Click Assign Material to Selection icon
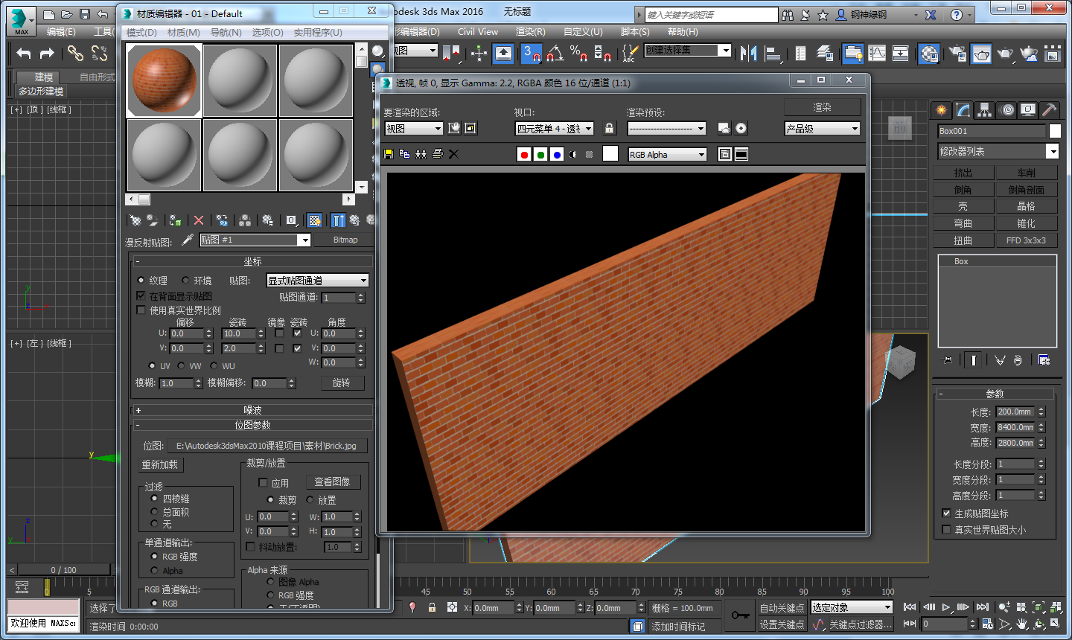The width and height of the screenshot is (1072, 640). [175, 220]
